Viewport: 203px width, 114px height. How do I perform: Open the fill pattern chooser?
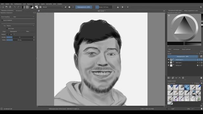tap(27, 7)
